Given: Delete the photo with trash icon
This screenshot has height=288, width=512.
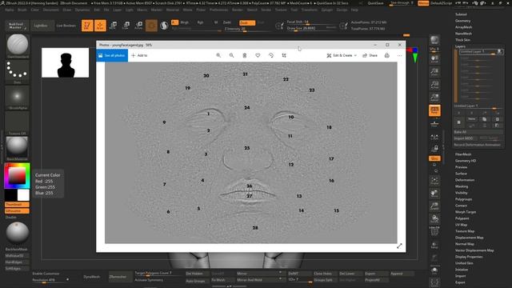Looking at the screenshot, I should (245, 55).
